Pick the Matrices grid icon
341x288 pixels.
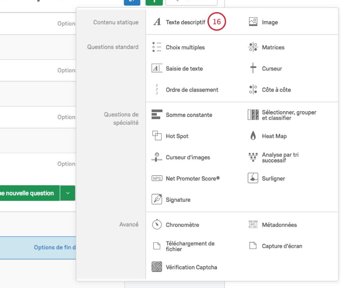point(253,47)
